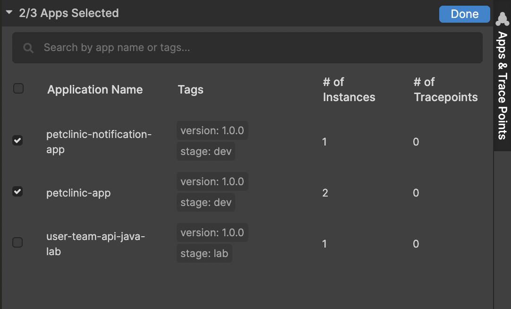This screenshot has width=511, height=309.
Task: Click the petclinic-app application name
Action: click(78, 193)
